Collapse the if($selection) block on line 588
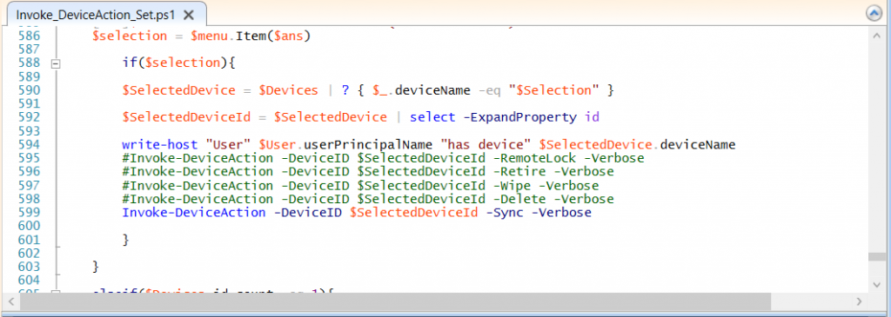 [55, 63]
